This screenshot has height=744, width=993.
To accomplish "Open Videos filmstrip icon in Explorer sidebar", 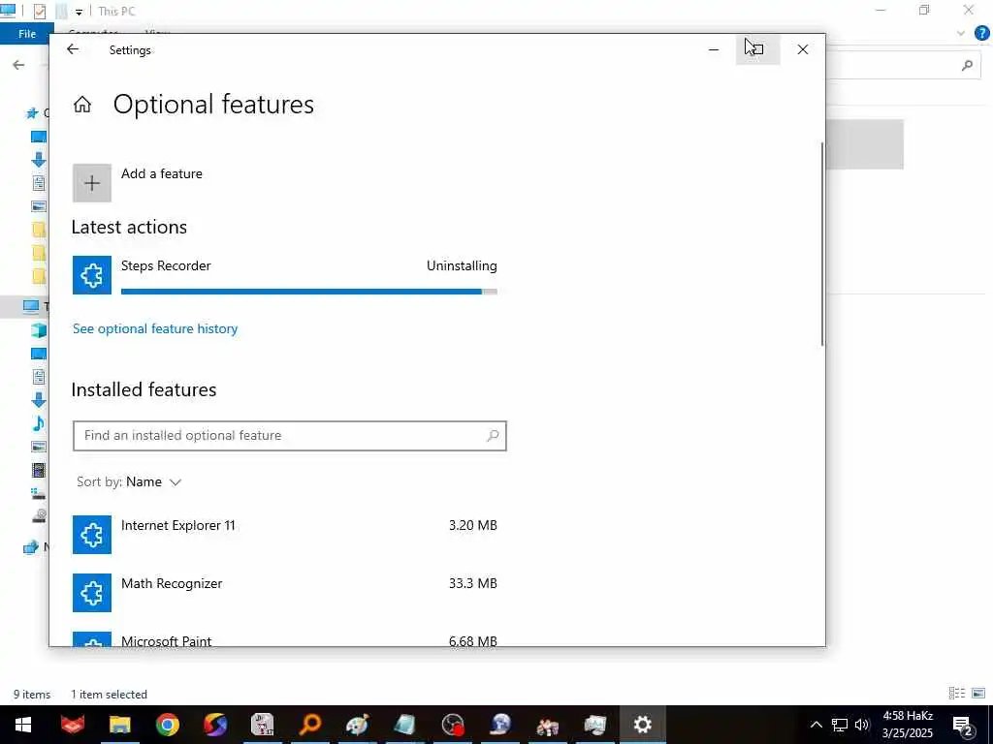I will (39, 470).
